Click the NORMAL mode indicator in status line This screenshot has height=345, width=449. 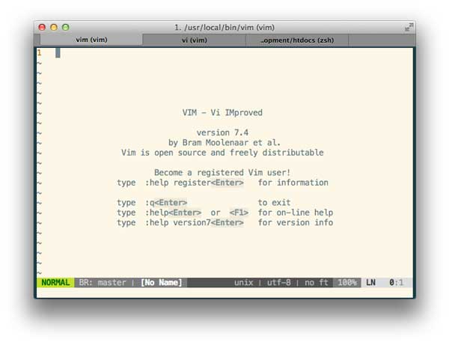(55, 283)
